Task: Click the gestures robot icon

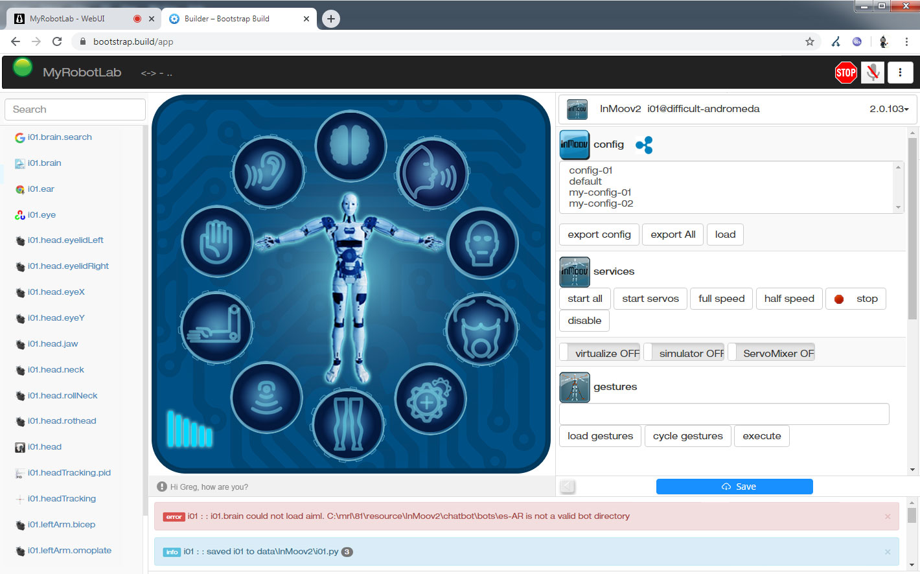Action: pos(575,387)
